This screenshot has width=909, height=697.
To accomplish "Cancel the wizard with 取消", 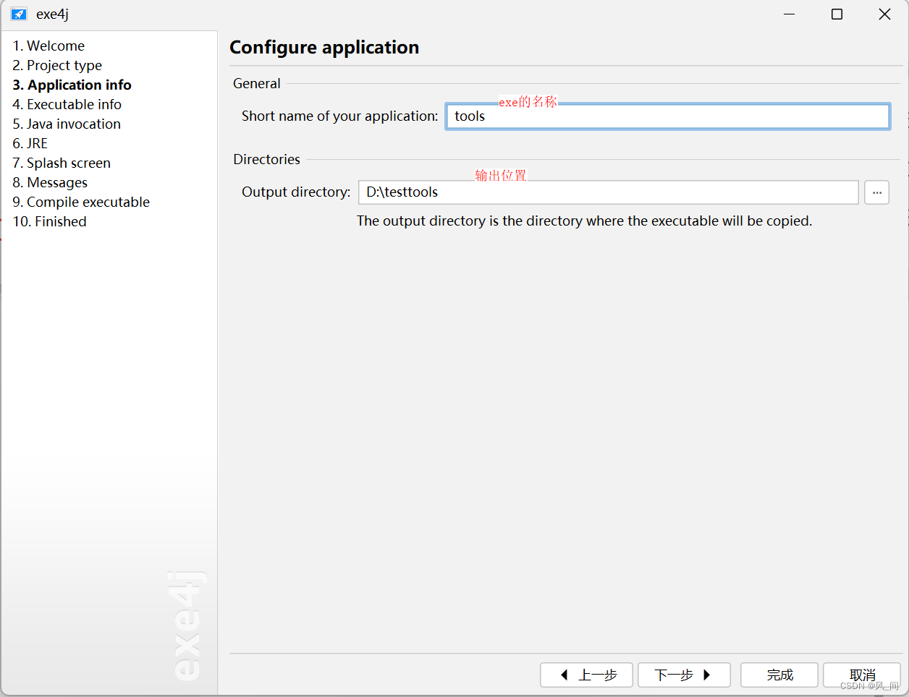I will coord(862,675).
